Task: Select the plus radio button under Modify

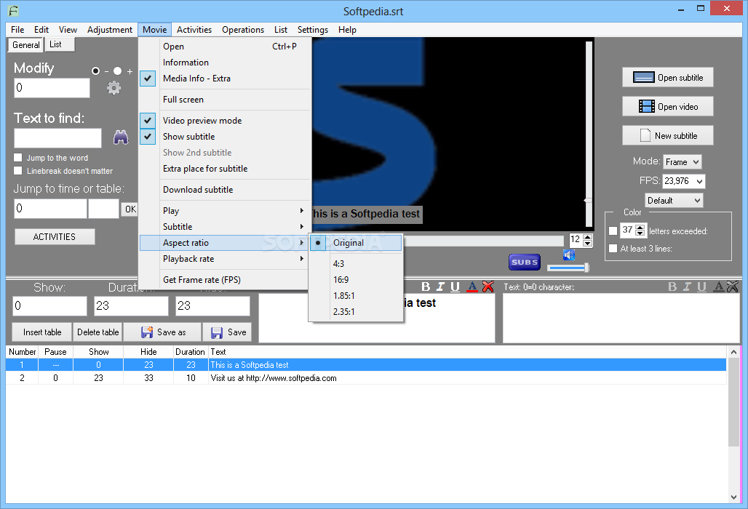Action: (117, 71)
